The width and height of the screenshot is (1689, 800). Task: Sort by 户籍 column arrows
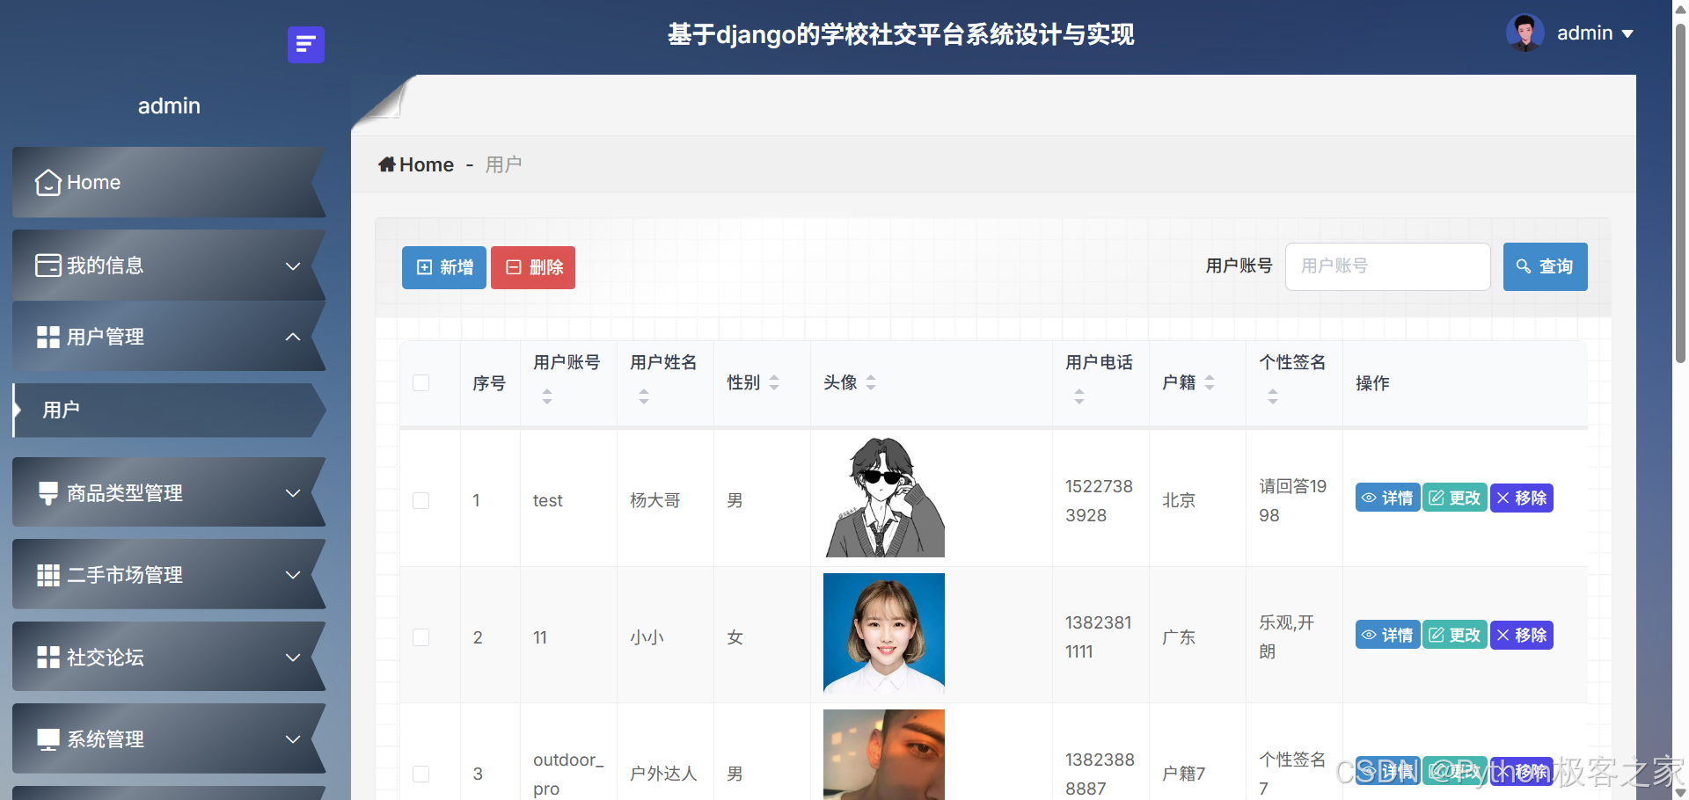[1210, 382]
